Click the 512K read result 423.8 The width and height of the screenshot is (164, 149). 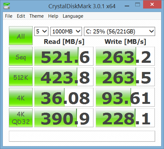click(64, 77)
